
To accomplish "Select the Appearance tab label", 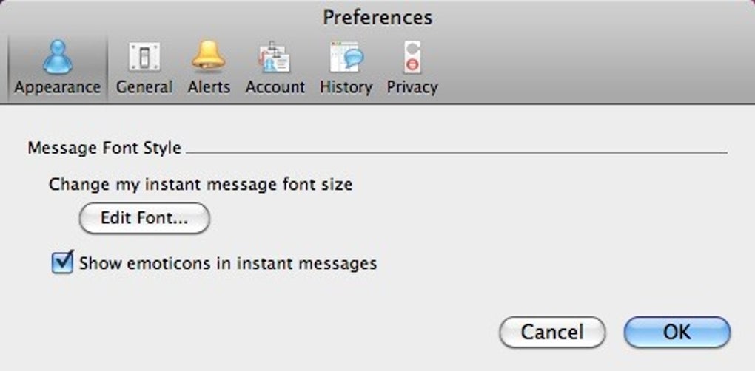I will [x=57, y=87].
